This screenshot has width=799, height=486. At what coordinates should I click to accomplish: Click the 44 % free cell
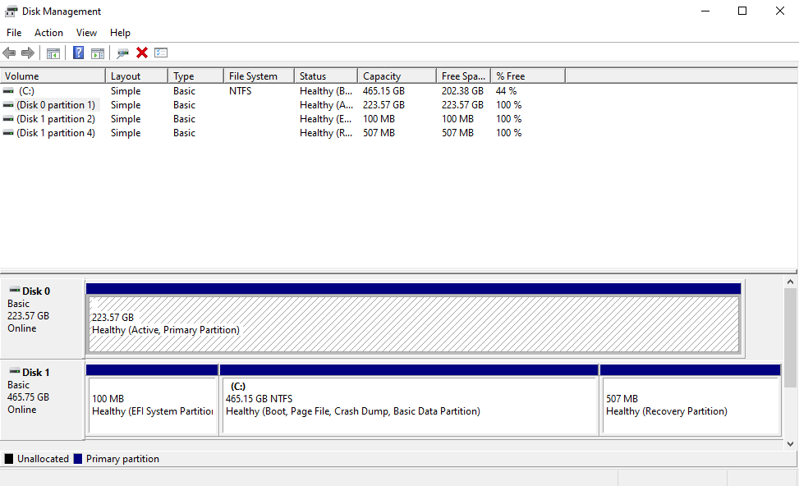(x=506, y=90)
